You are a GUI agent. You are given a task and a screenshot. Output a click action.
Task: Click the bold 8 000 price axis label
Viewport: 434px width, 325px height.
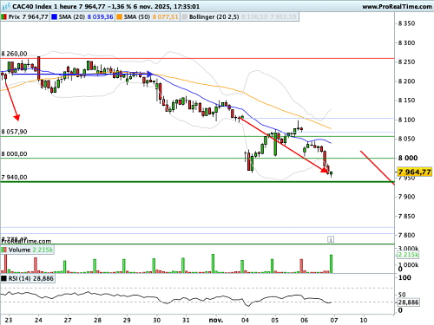pyautogui.click(x=408, y=158)
